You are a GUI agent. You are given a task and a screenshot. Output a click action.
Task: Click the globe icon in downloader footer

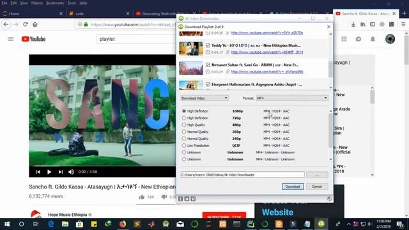(x=329, y=199)
